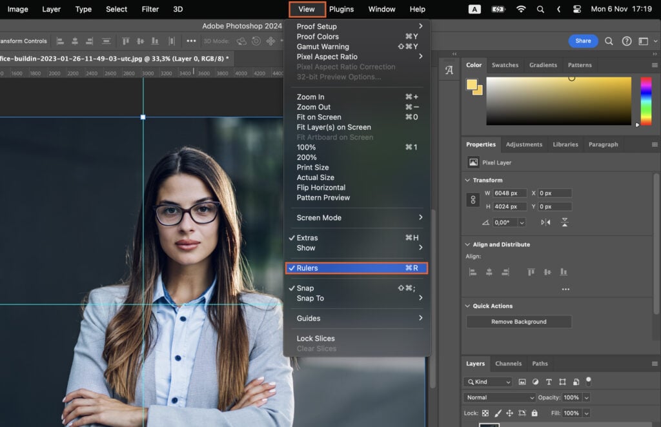Click the Lock All padlock icon

[x=534, y=413]
